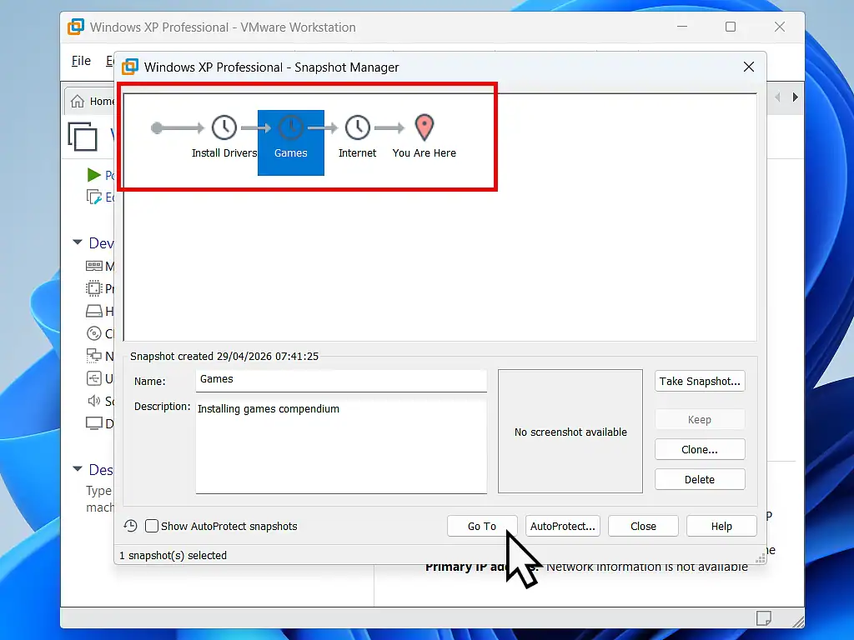This screenshot has height=640, width=854.
Task: Click the USB Controller device icon
Action: tap(93, 378)
